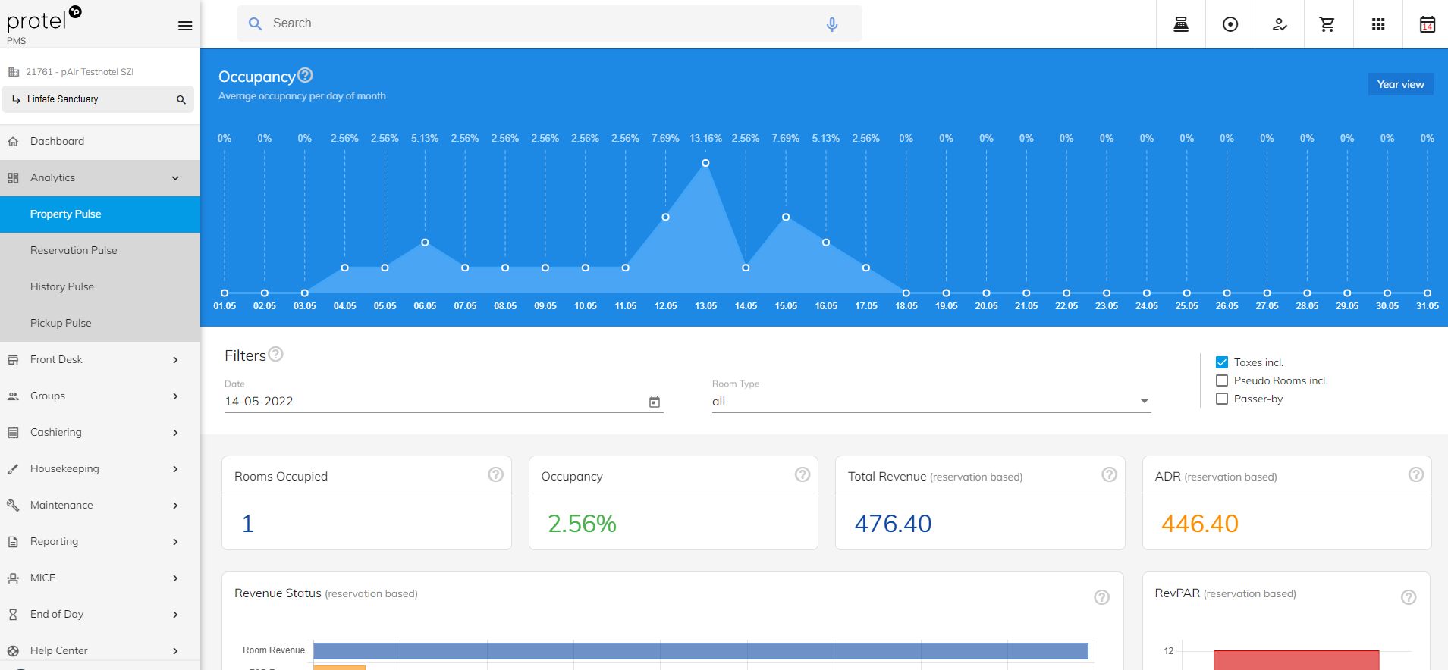Click the 13.05 peak occupancy data point

[705, 163]
